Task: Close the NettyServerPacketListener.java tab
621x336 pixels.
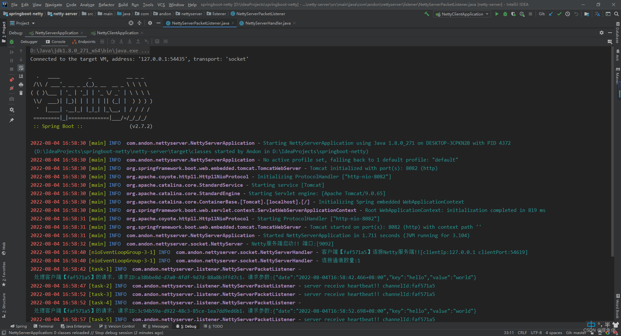Action: (x=233, y=23)
